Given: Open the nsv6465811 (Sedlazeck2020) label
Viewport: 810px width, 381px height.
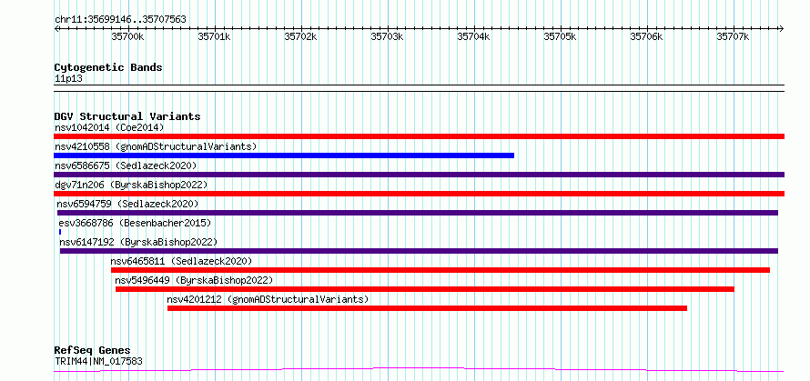Looking at the screenshot, I should pyautogui.click(x=181, y=261).
